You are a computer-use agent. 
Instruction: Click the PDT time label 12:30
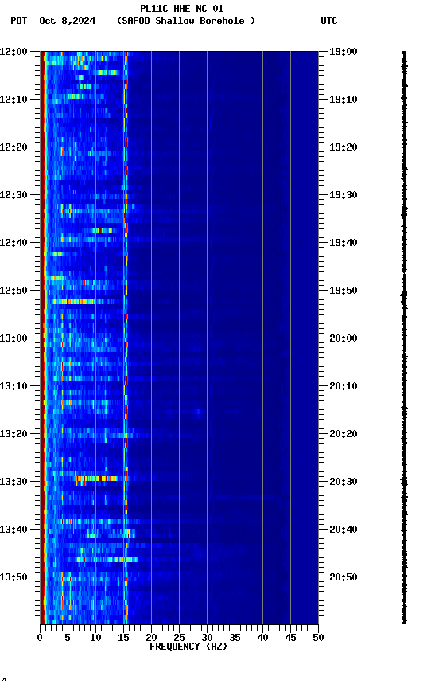click(x=14, y=195)
